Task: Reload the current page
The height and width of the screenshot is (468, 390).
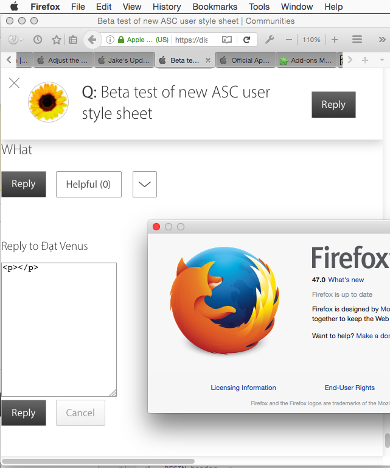Action: pyautogui.click(x=246, y=40)
